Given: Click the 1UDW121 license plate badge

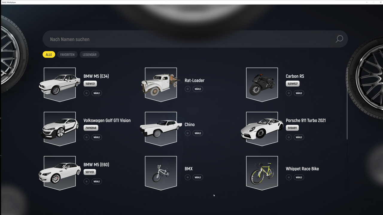Looking at the screenshot, I should [90, 84].
